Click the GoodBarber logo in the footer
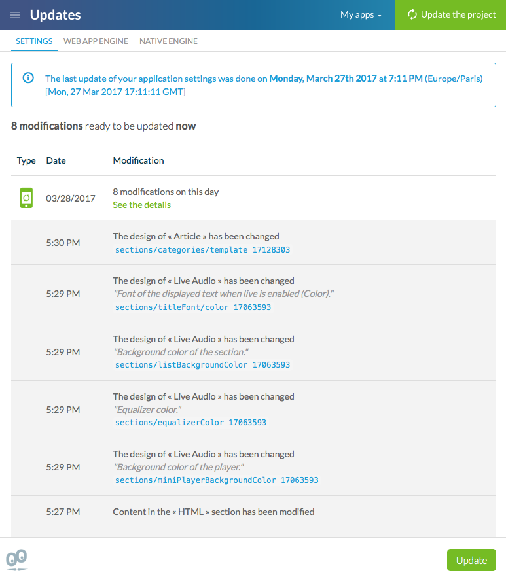The image size is (506, 579). (17, 560)
